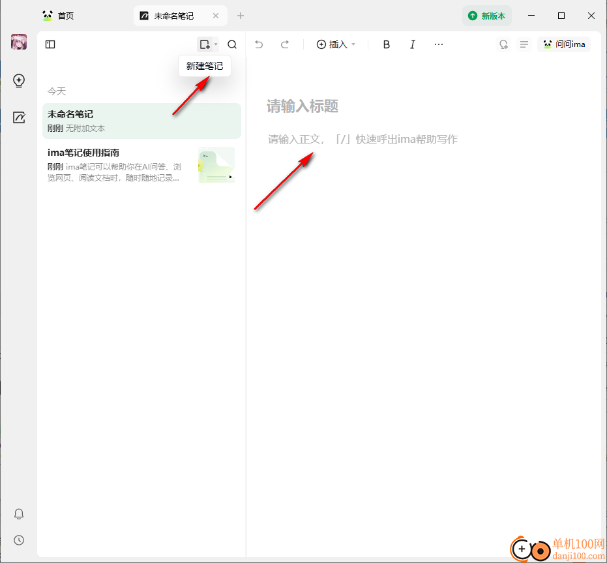Click the 请输入标题 title field

pos(303,106)
